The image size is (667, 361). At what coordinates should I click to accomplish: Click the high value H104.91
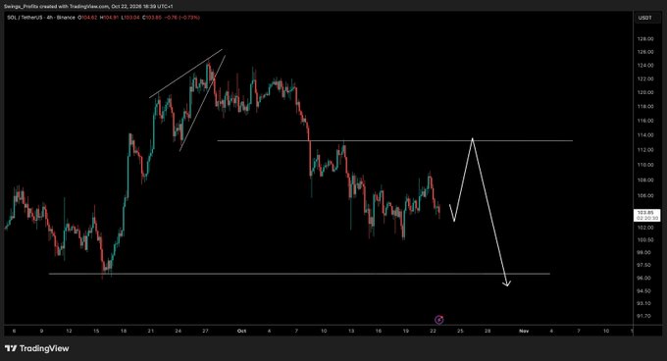[x=109, y=18]
